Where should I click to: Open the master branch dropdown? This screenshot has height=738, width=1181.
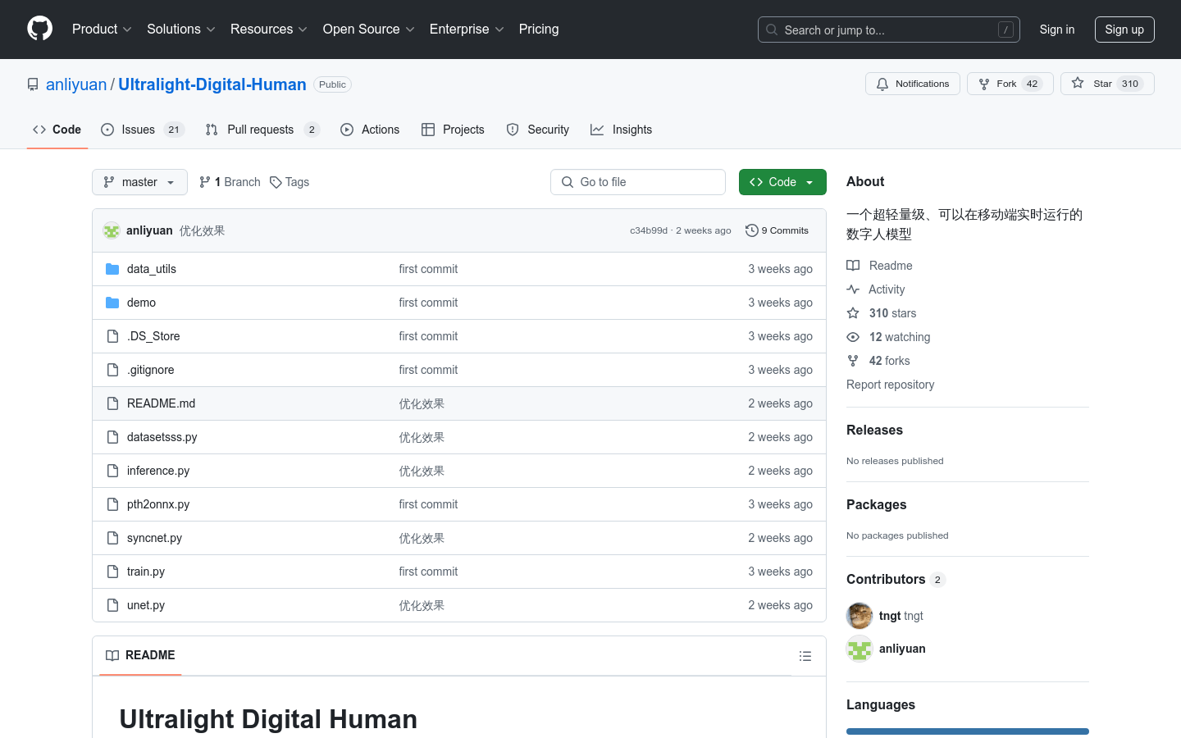(139, 182)
